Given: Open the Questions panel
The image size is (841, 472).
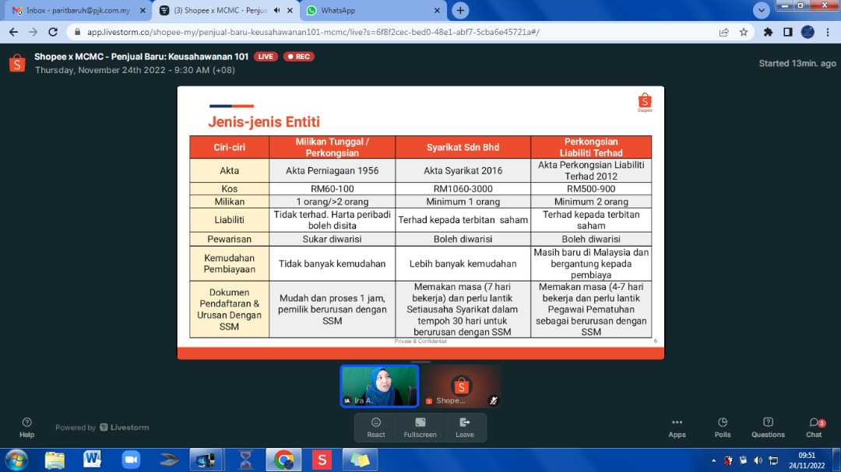Looking at the screenshot, I should (x=768, y=427).
